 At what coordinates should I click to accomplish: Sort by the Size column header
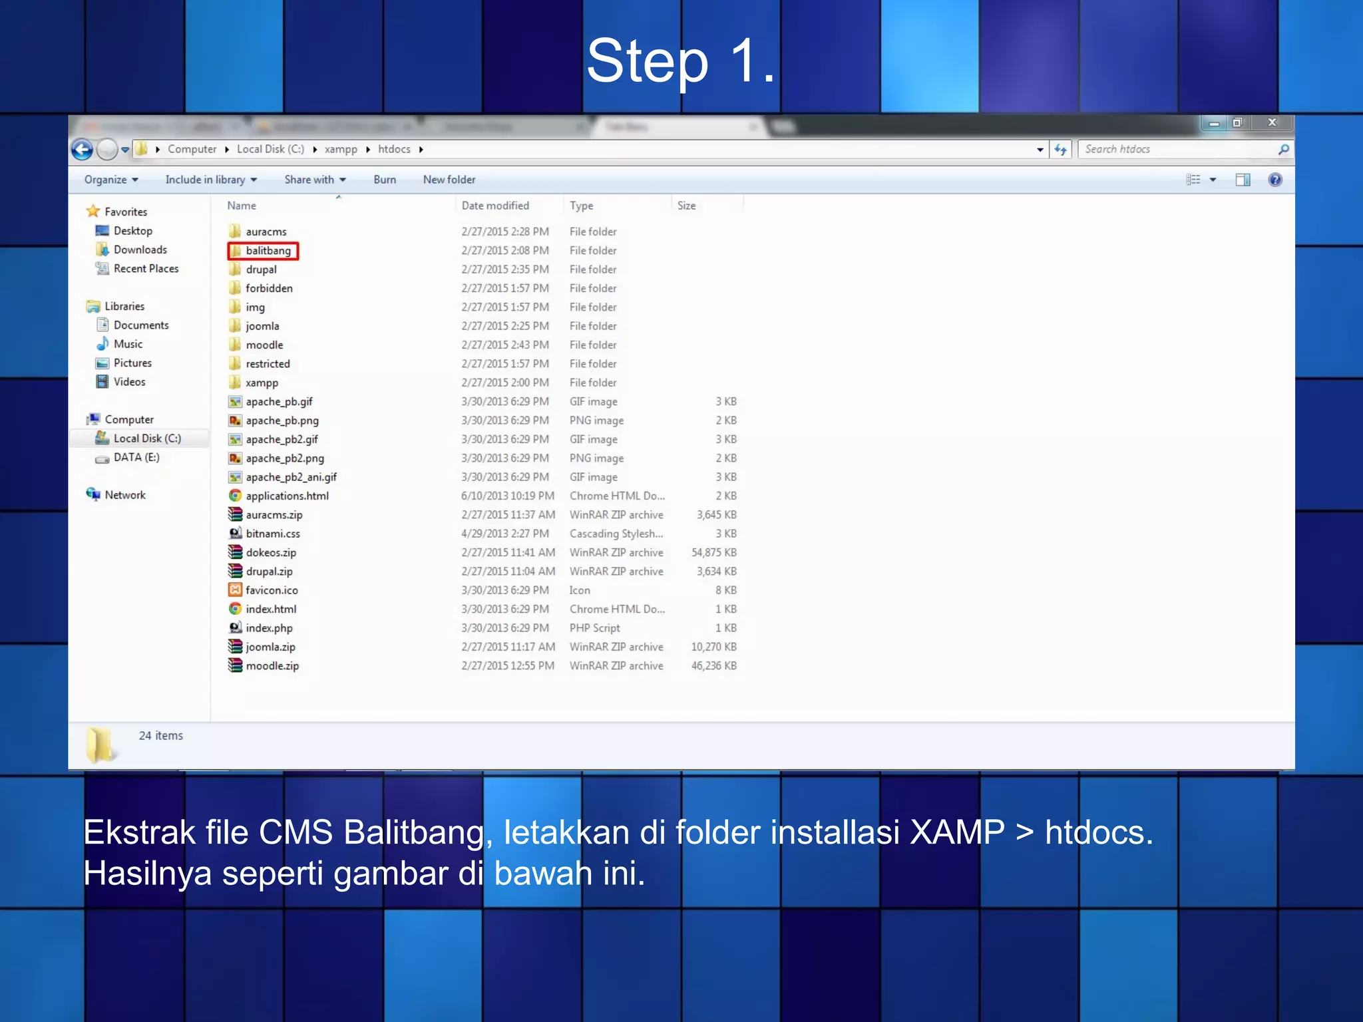pos(686,206)
